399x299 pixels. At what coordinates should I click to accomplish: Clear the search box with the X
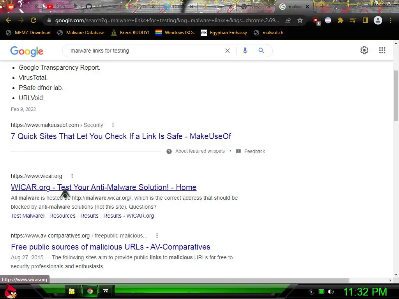228,51
